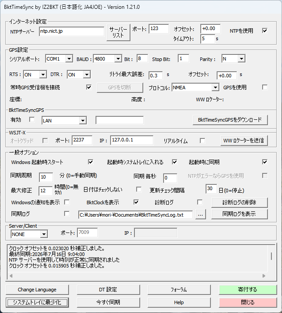Click the NTP ポート field showing 123
Viewport: 282px width, 313px height.
[x=159, y=29]
